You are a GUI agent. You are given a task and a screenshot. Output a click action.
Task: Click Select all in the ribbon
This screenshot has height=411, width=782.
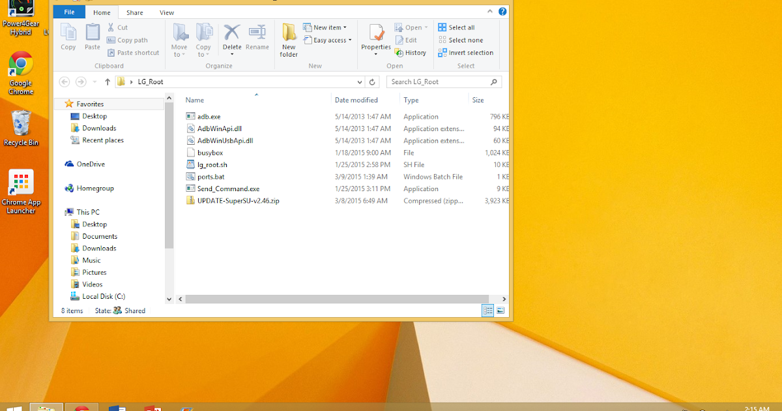tap(456, 27)
